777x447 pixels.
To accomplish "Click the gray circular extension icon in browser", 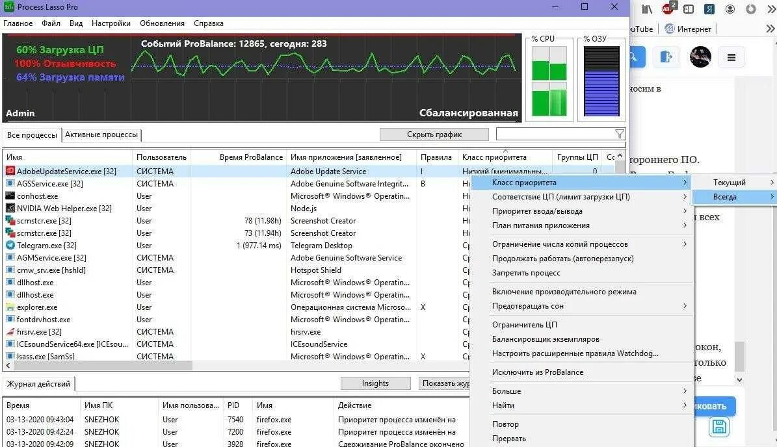I will tap(751, 9).
